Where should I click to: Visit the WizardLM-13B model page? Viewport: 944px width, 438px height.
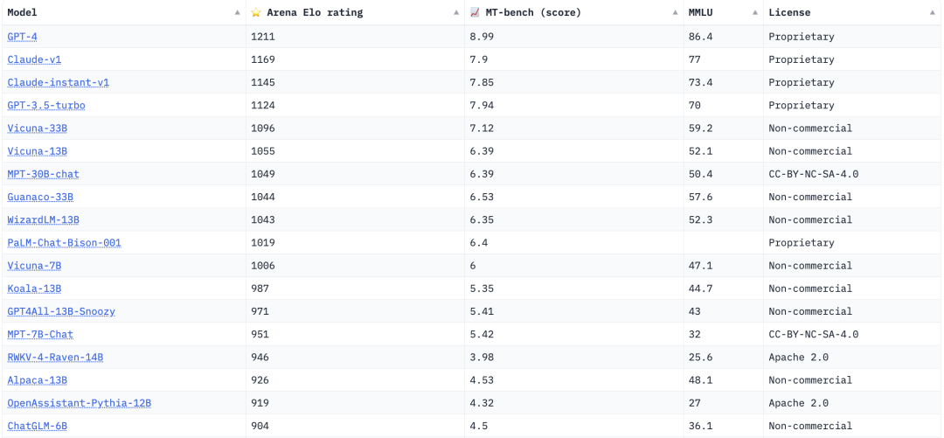point(43,219)
